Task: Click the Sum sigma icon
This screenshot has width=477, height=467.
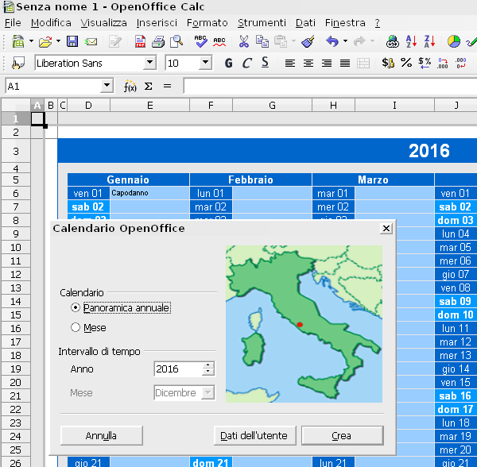Action: (149, 86)
